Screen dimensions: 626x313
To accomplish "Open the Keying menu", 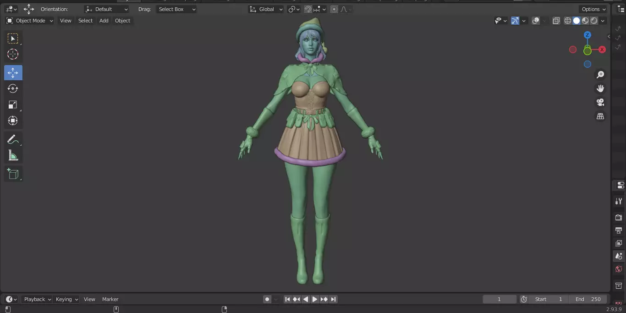I will (66, 299).
